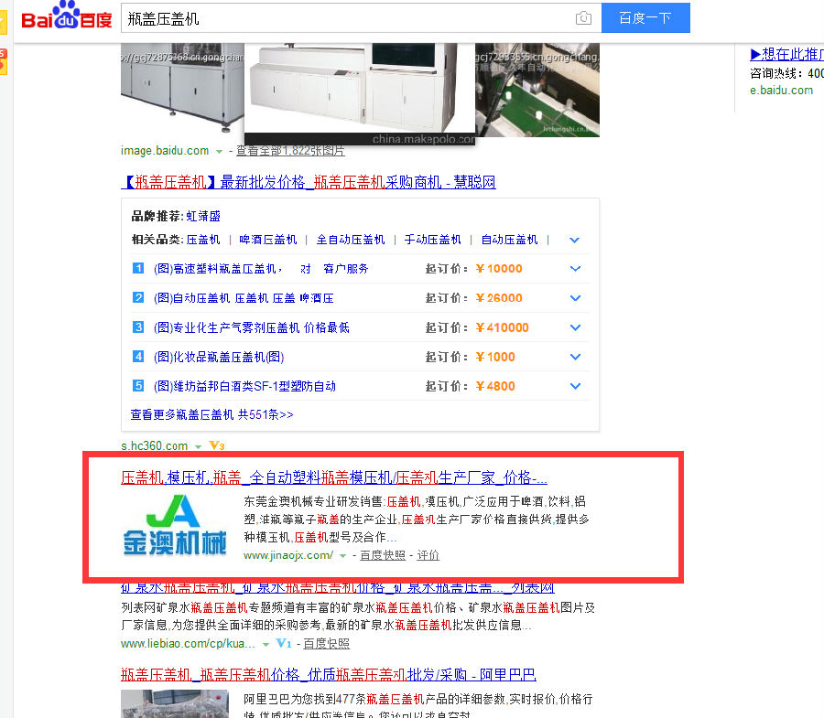Open the small arrow next to image.baidu.com
Screen dimensions: 824x718
coord(218,151)
